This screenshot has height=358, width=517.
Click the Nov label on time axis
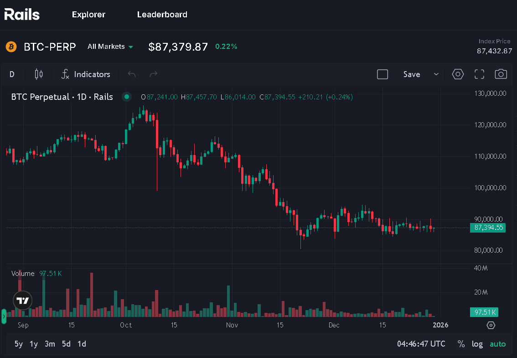[232, 325]
